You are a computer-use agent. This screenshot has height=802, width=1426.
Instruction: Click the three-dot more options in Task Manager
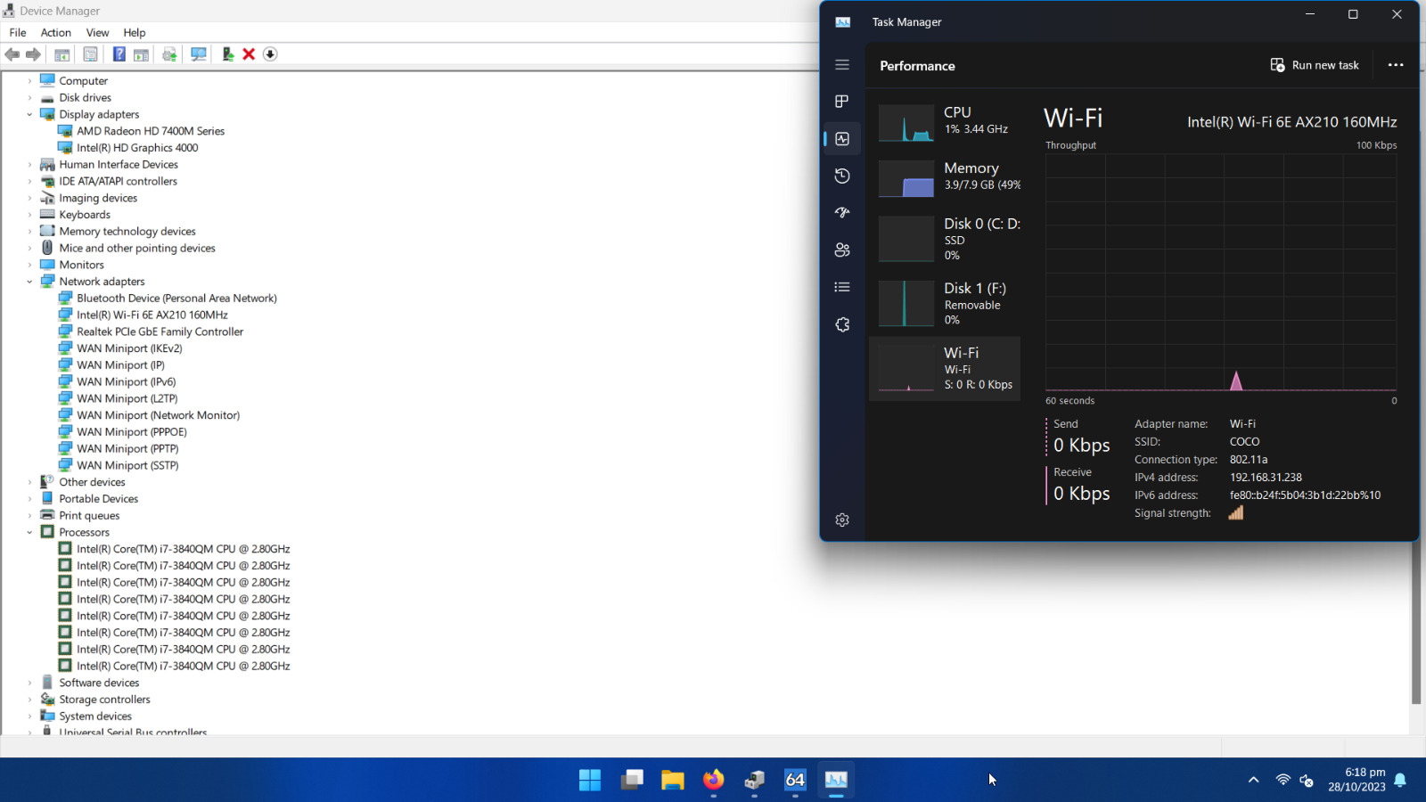pyautogui.click(x=1396, y=65)
